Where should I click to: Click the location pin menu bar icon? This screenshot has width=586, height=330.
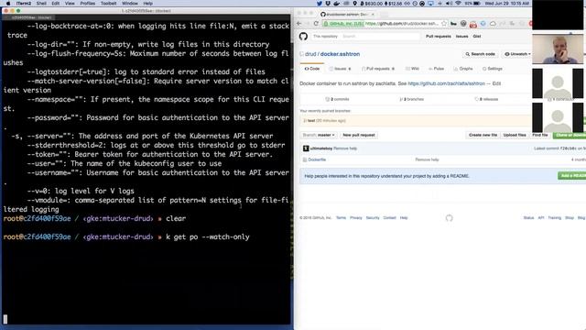point(354,4)
